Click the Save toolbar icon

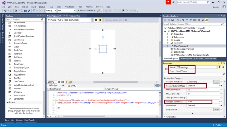pyautogui.click(x=25, y=11)
